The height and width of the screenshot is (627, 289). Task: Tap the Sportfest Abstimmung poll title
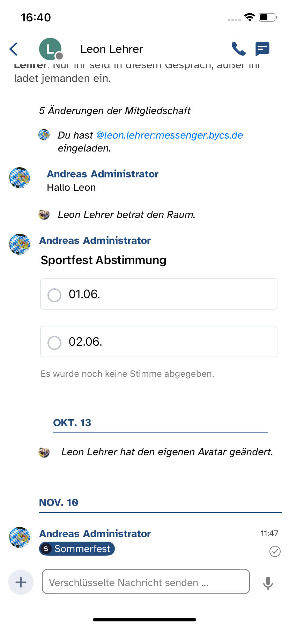(x=103, y=260)
